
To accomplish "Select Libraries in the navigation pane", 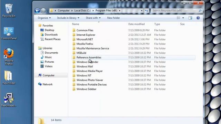I will [47, 48].
